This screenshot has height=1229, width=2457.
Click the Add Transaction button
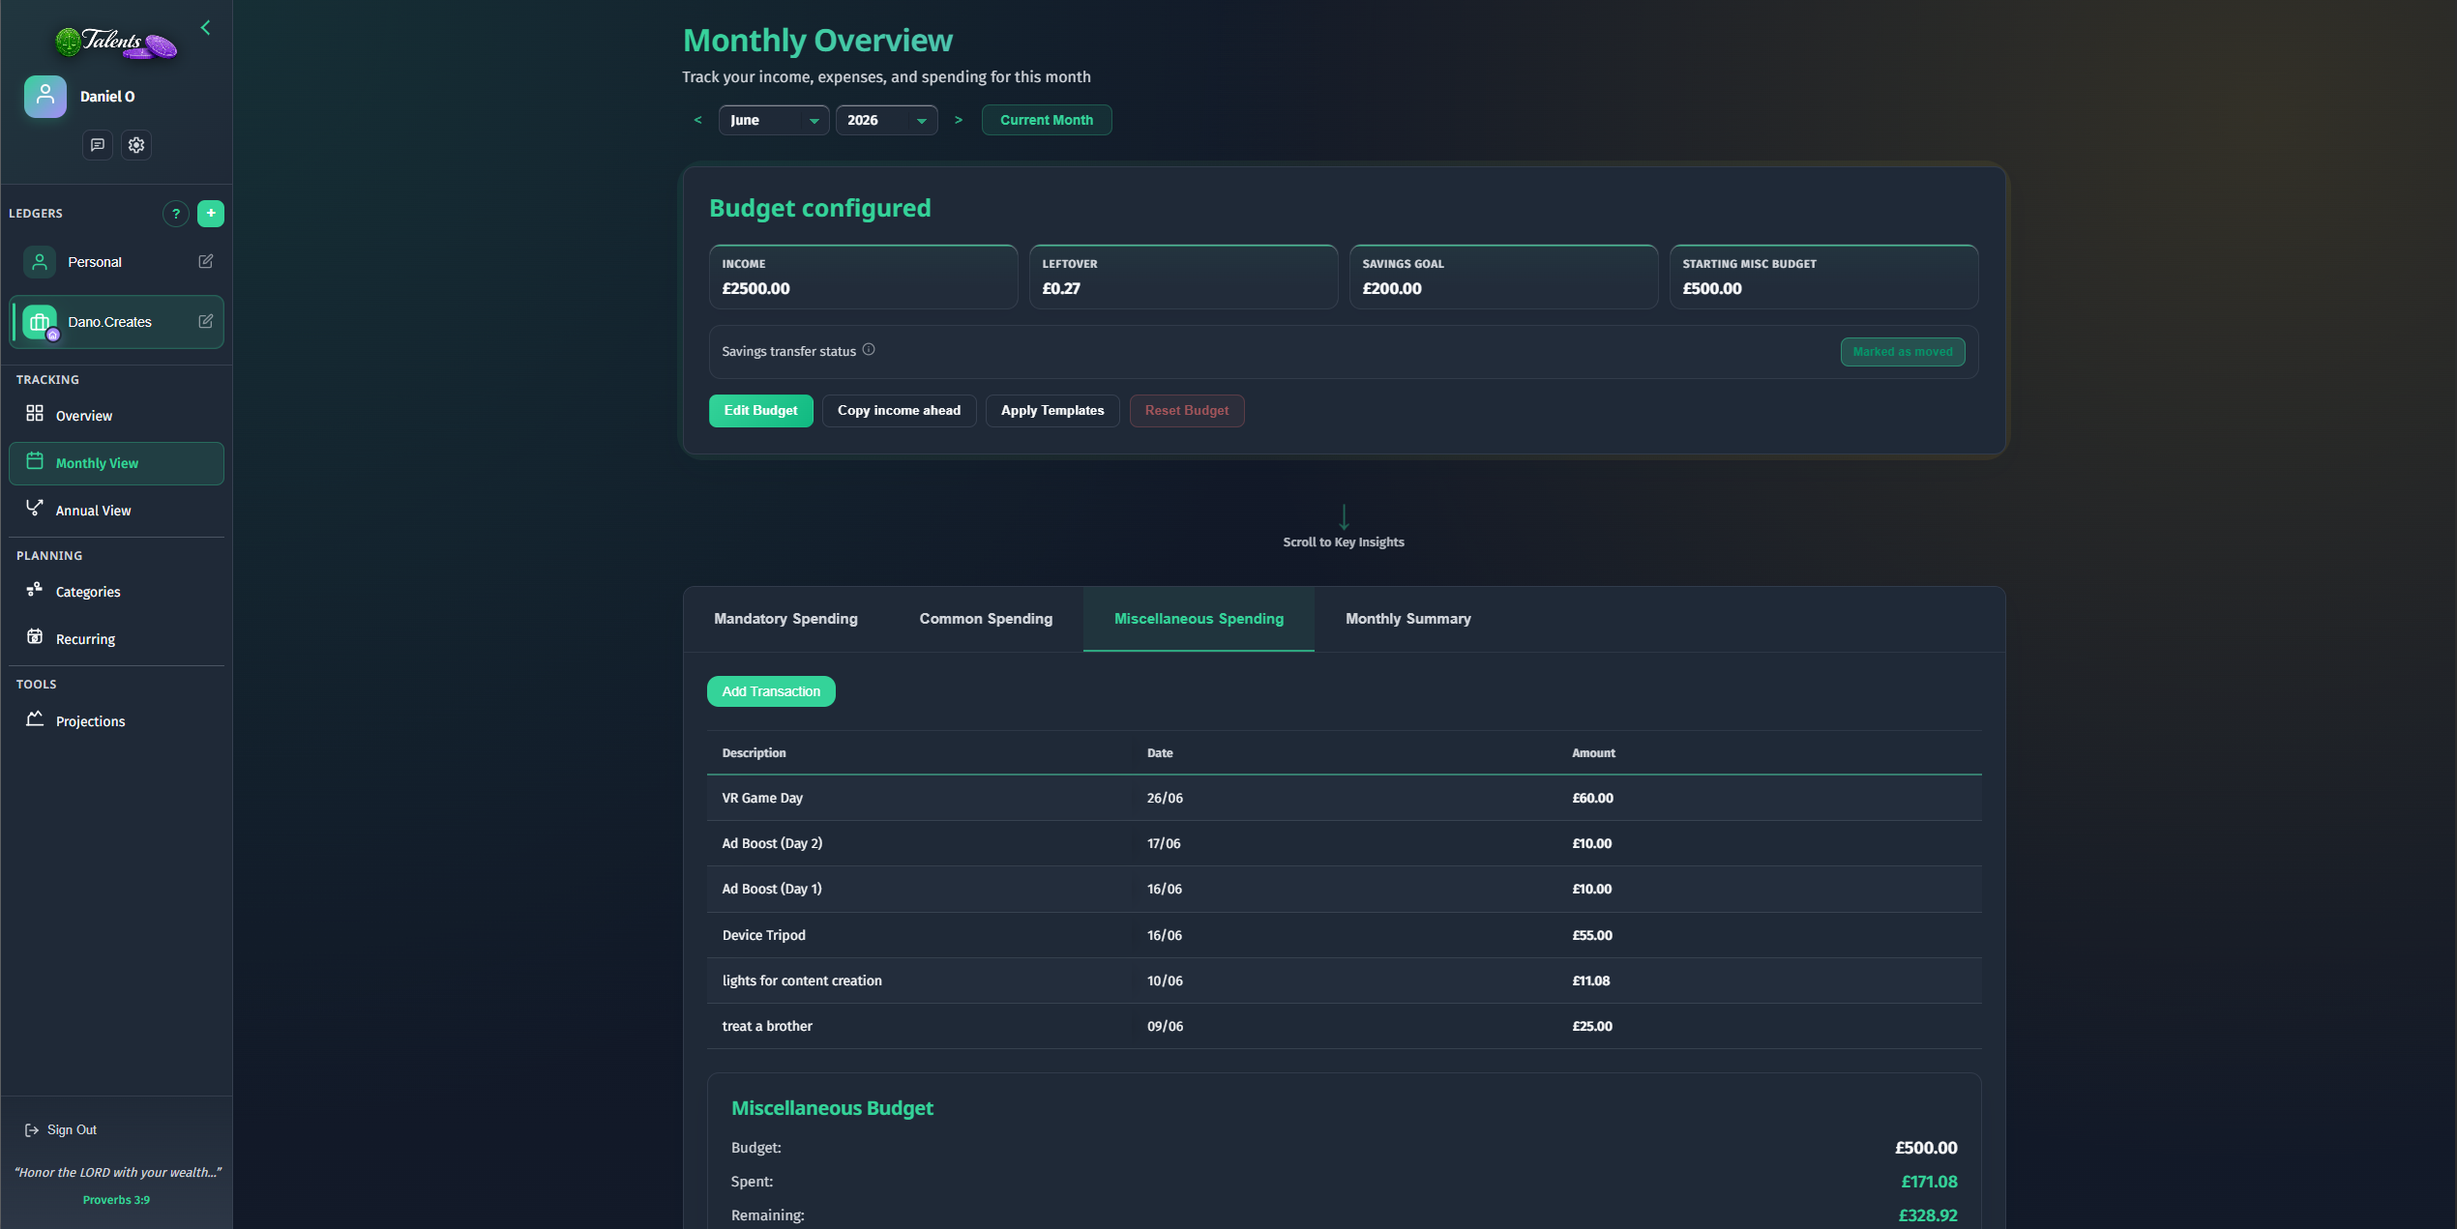[771, 691]
